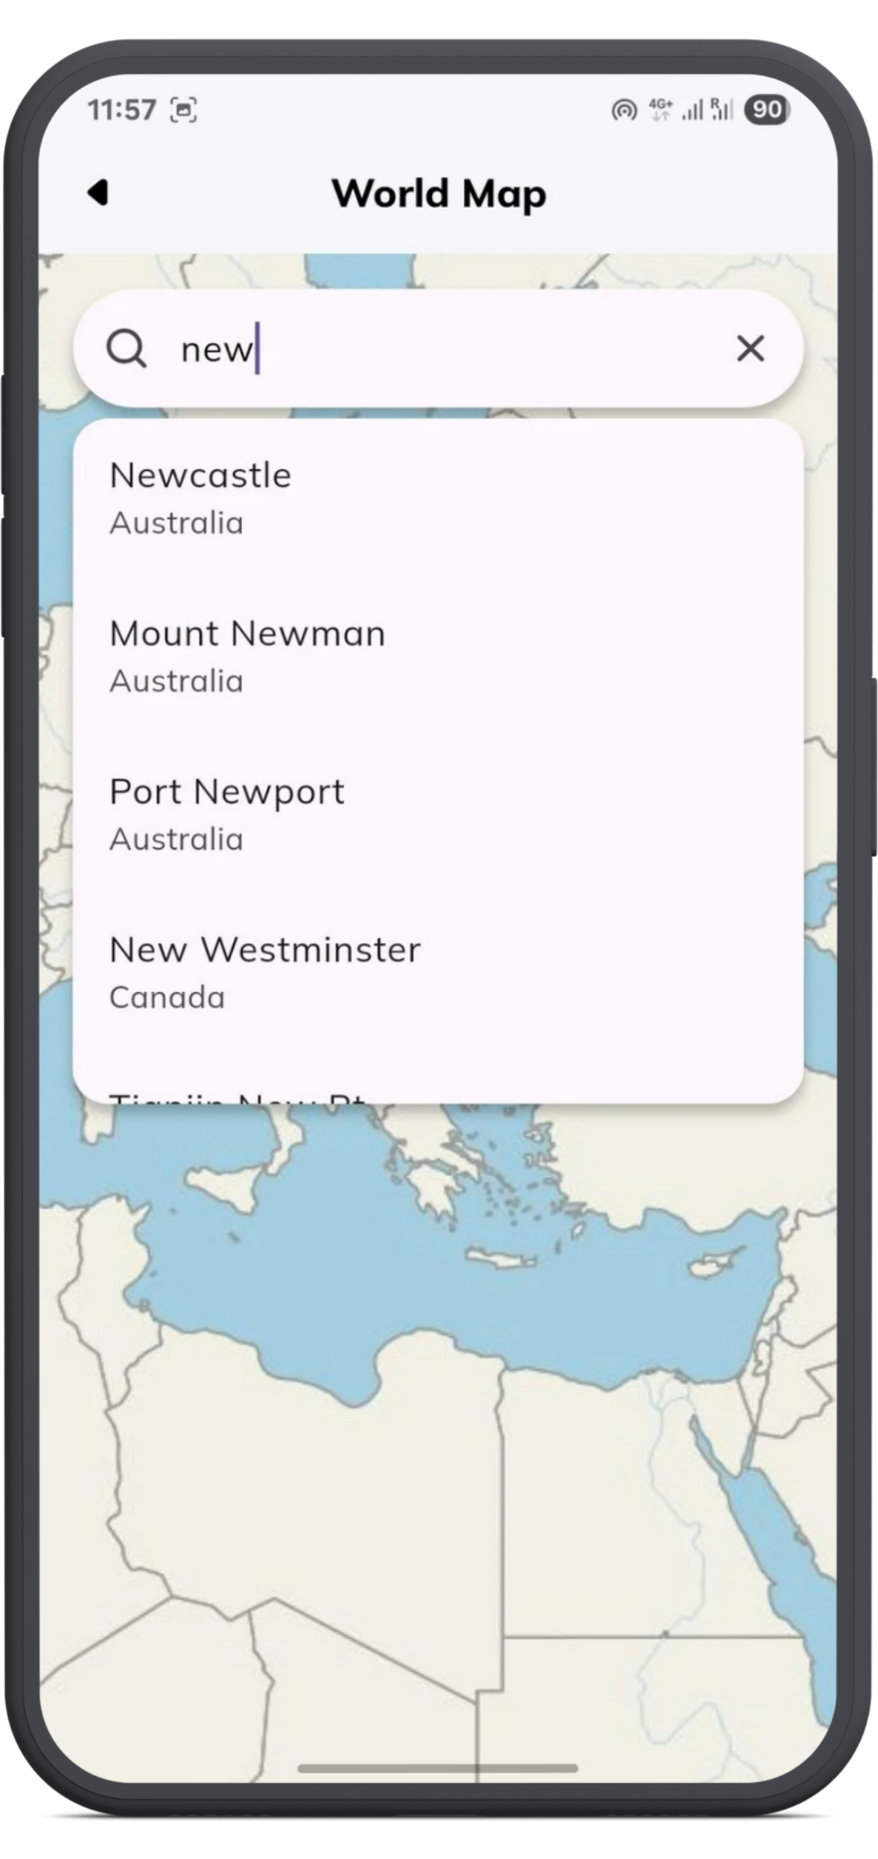Tap the hotspot status icon
878x1859 pixels.
[624, 110]
